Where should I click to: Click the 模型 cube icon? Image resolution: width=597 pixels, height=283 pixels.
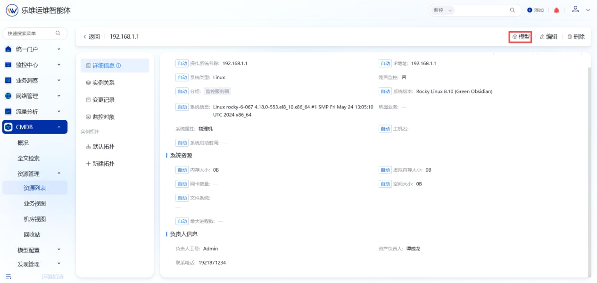tap(515, 37)
